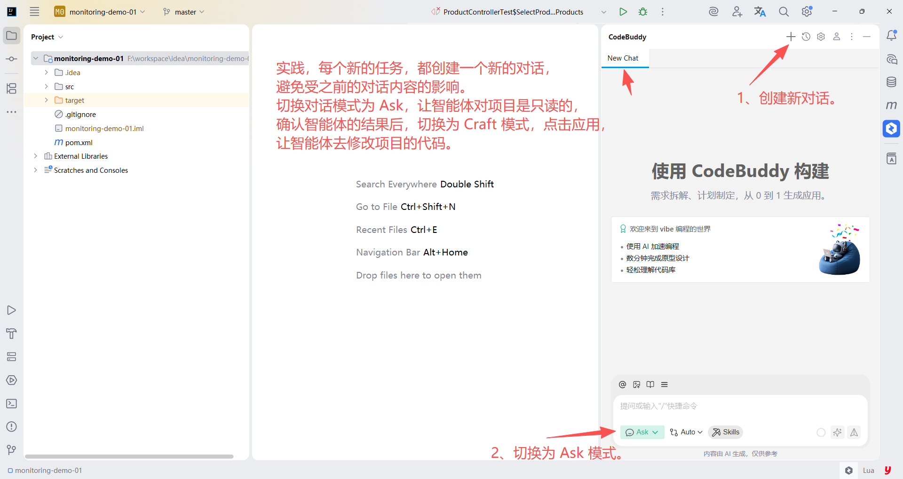Click the sparkle enhance-prompt icon in chat input

point(837,432)
